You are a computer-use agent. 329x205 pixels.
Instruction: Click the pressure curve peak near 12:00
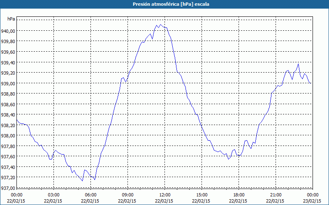coord(161,25)
